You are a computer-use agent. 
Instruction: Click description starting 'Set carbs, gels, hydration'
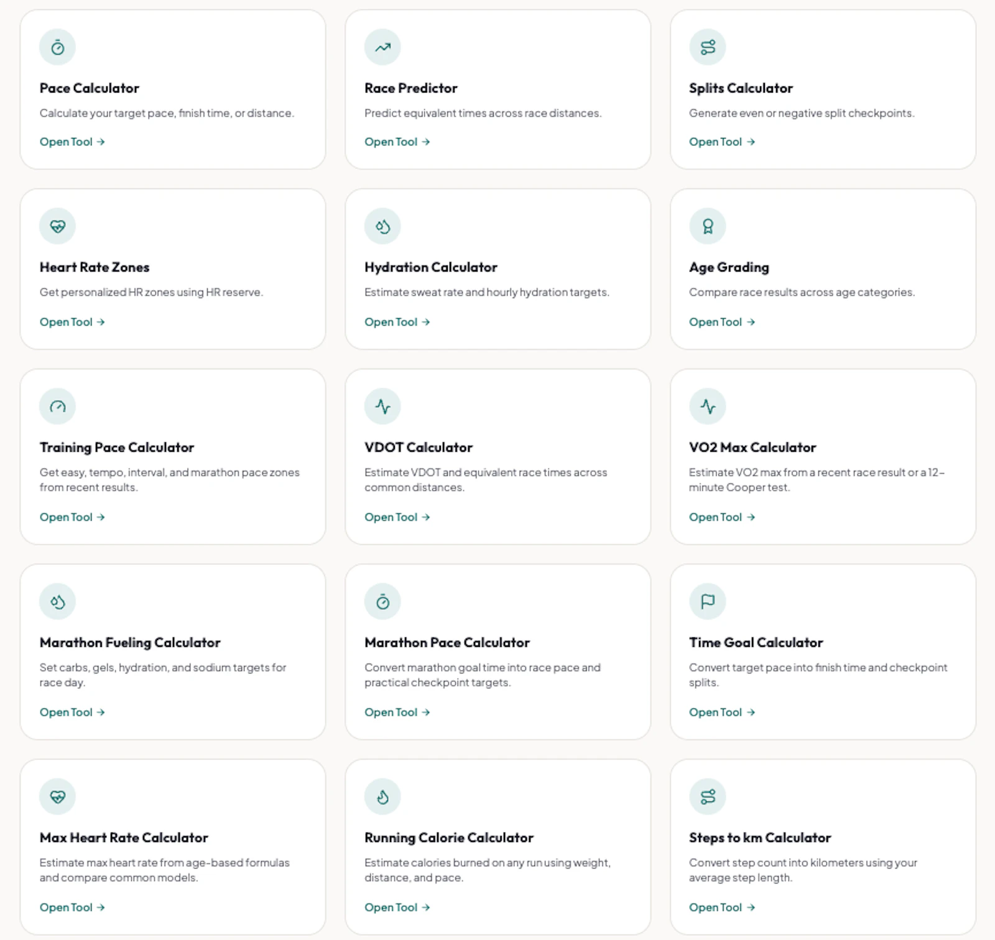(x=163, y=675)
